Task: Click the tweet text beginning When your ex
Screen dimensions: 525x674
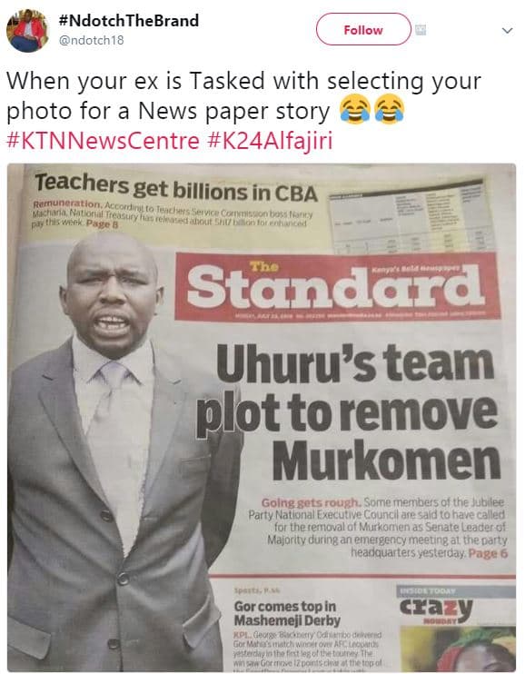Action: click(x=243, y=95)
